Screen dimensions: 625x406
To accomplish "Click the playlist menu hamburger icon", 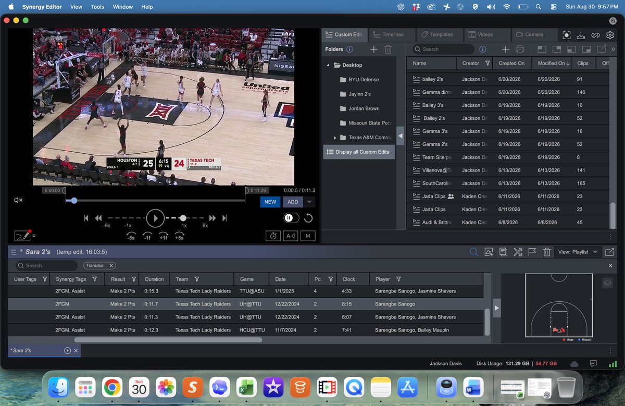I will click(14, 252).
